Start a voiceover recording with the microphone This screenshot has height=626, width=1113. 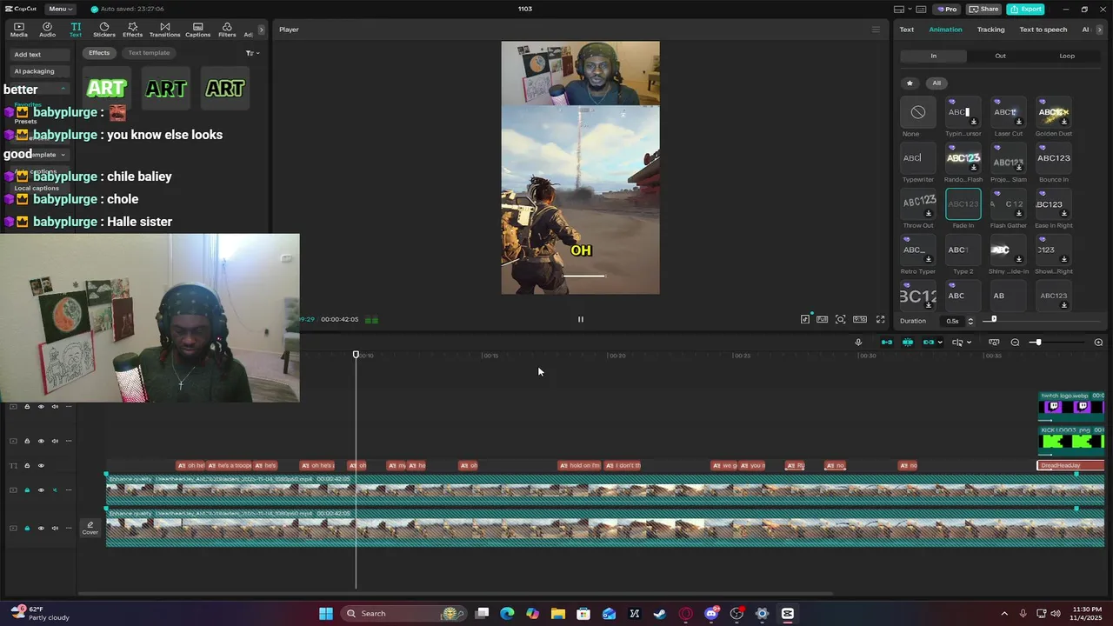click(858, 343)
